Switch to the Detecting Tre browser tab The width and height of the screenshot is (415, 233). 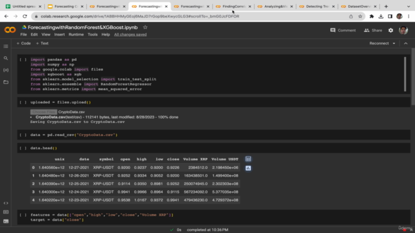[317, 6]
